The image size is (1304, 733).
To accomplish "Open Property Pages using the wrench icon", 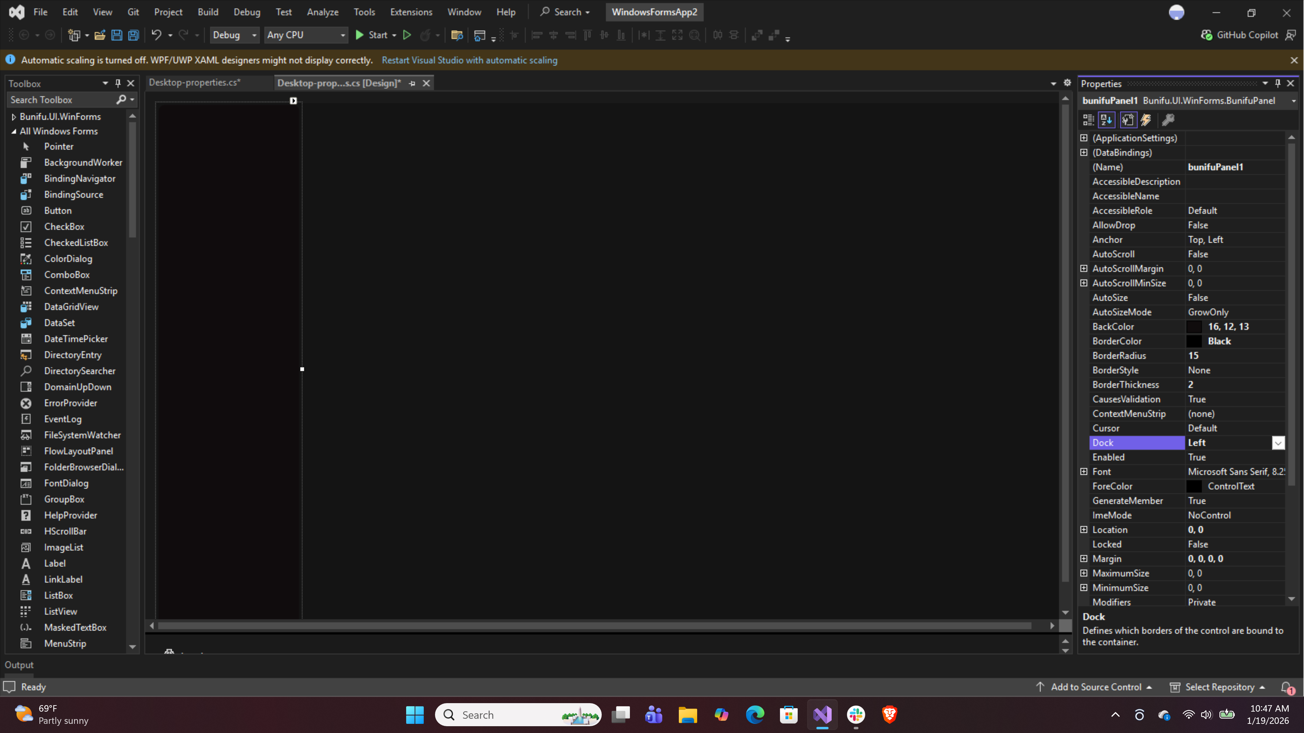I will click(1167, 120).
